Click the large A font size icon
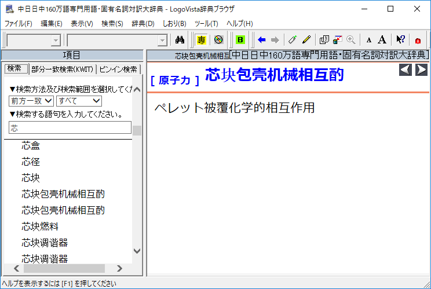This screenshot has height=289, width=431. 382,40
